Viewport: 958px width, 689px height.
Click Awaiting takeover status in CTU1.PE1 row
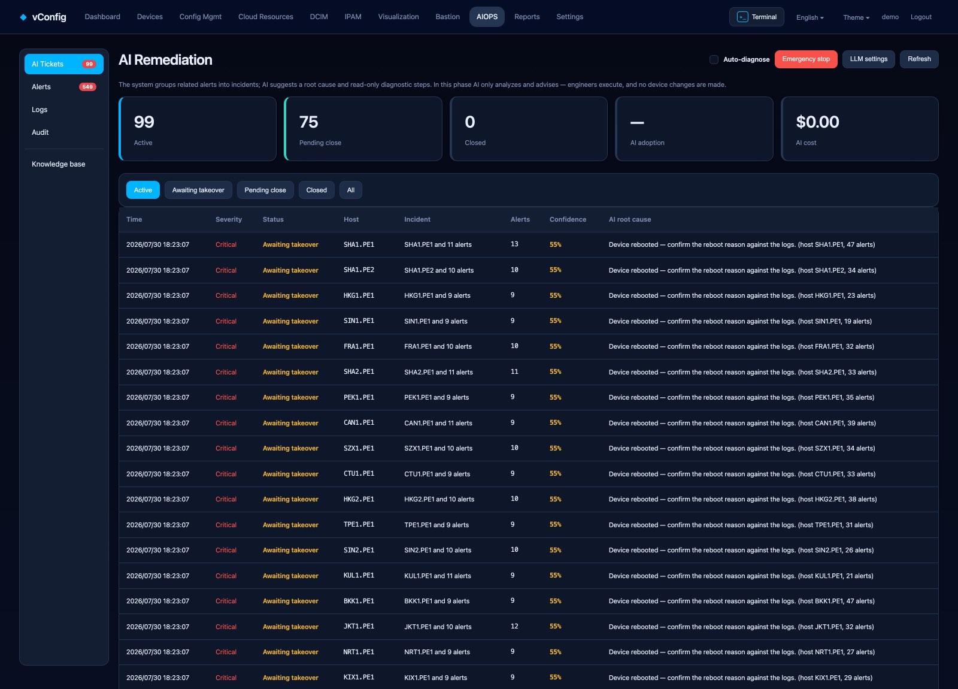290,474
